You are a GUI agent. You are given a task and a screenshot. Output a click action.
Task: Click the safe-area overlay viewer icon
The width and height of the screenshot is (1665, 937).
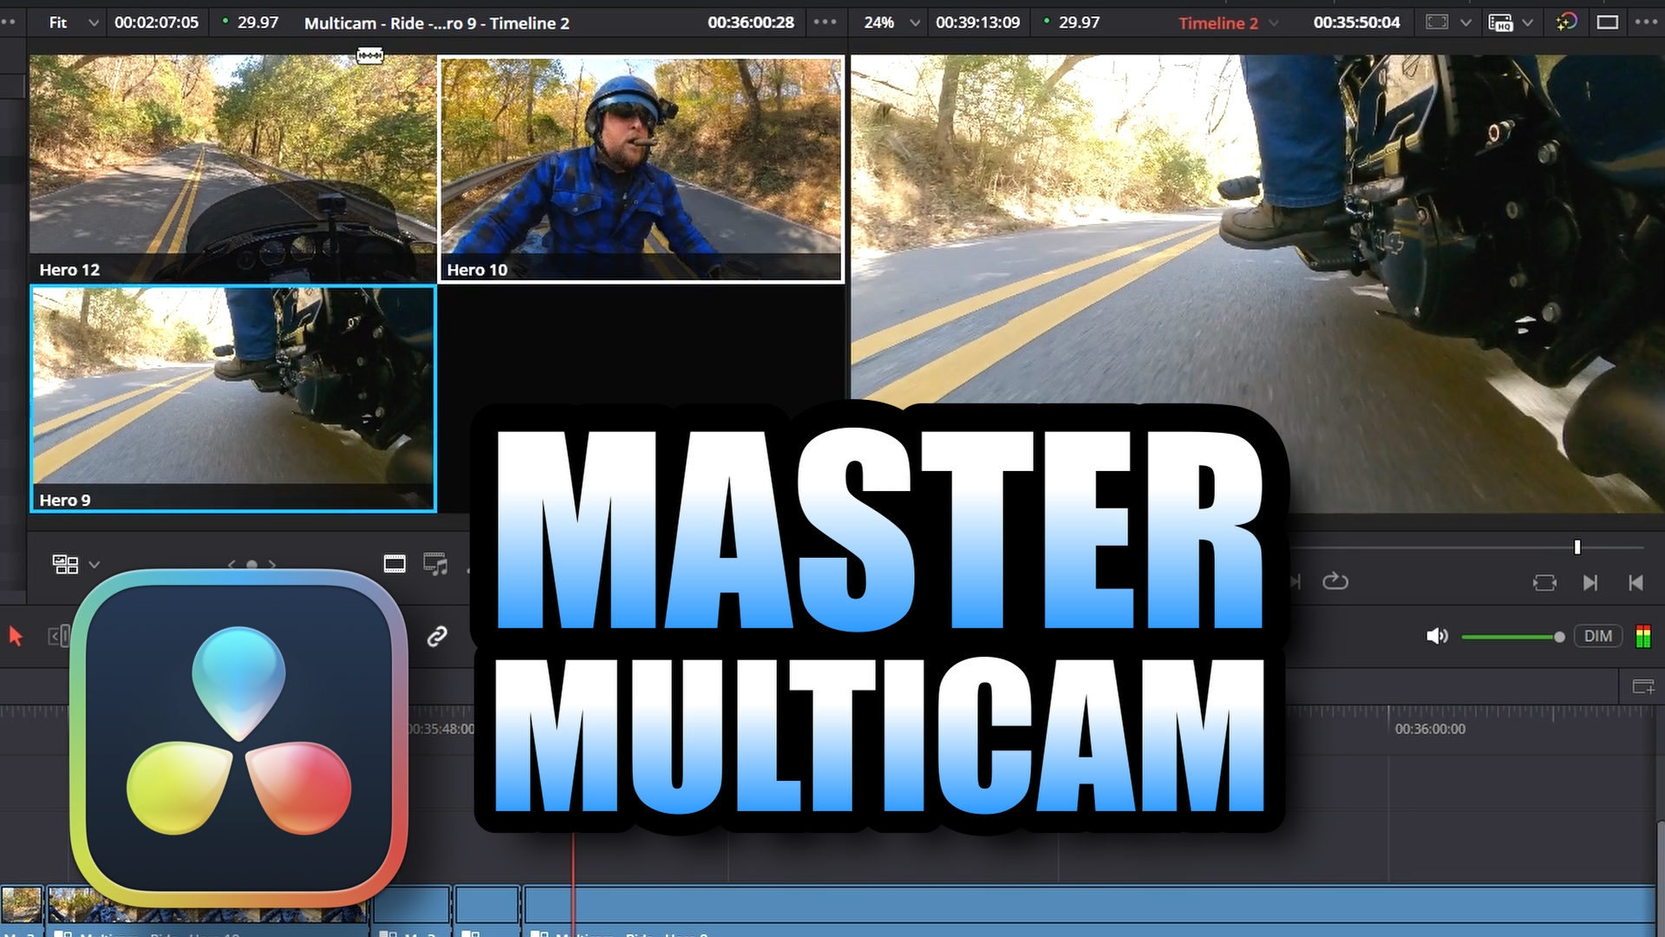[1437, 23]
